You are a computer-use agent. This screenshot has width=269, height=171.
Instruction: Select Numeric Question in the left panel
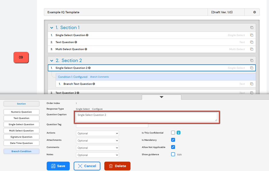point(21,112)
